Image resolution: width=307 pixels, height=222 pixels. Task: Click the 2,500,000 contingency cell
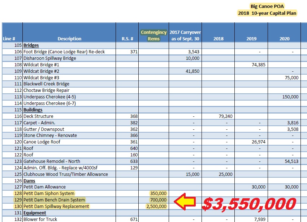(156, 207)
